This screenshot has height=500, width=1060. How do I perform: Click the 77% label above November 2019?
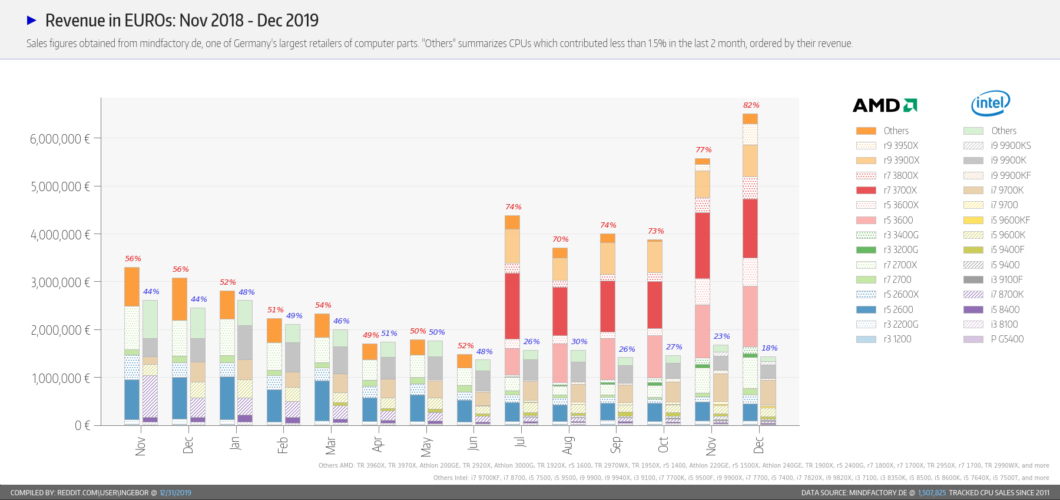[703, 150]
